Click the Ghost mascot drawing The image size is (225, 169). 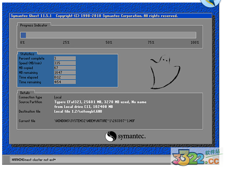[x=165, y=72]
